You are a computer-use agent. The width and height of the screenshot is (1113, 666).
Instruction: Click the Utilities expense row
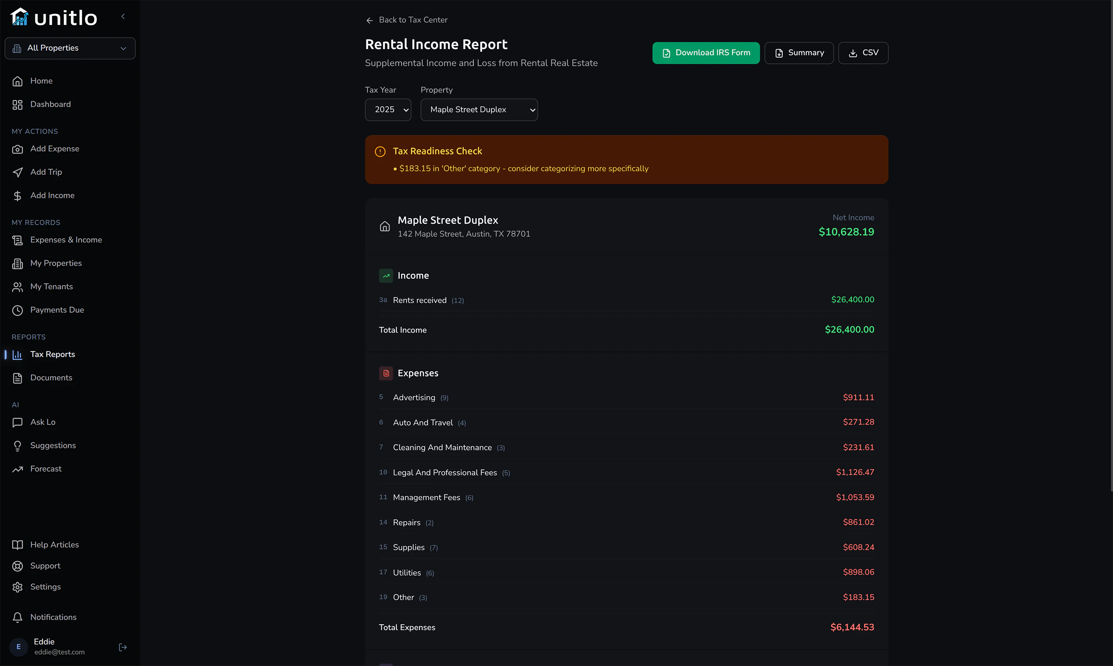[626, 572]
